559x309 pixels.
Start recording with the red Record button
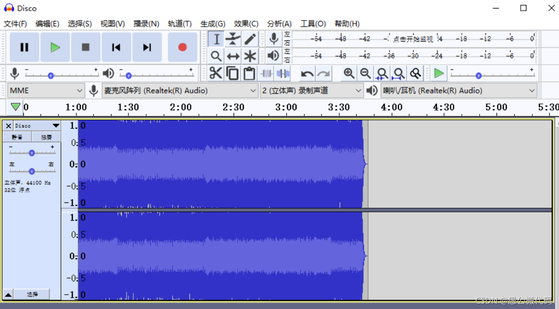pyautogui.click(x=182, y=47)
